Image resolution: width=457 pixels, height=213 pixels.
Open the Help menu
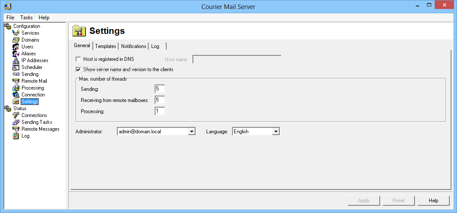(x=44, y=18)
